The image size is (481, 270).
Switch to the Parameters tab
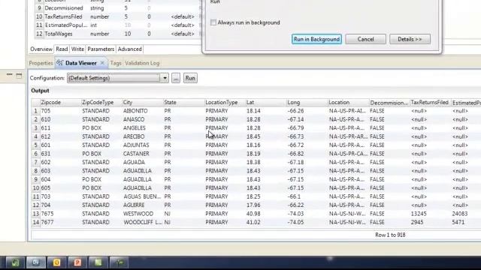pyautogui.click(x=101, y=49)
